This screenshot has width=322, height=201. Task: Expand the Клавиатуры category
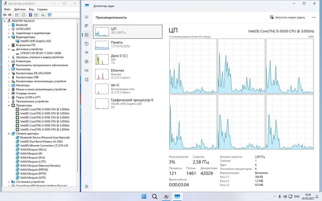pos(9,61)
